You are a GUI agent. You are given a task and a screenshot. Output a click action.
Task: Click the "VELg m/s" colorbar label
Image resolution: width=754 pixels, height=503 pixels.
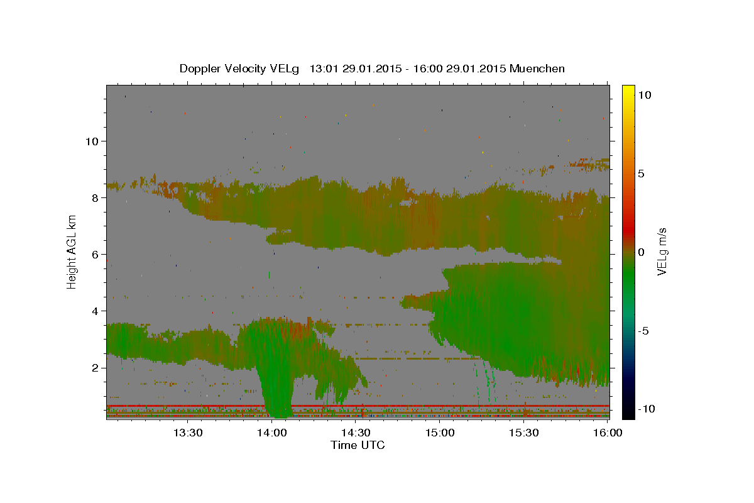(662, 251)
